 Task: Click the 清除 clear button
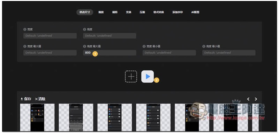[x=40, y=99]
